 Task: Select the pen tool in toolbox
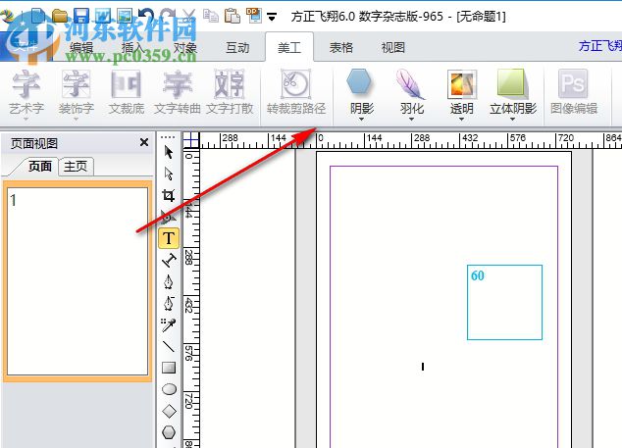(169, 281)
